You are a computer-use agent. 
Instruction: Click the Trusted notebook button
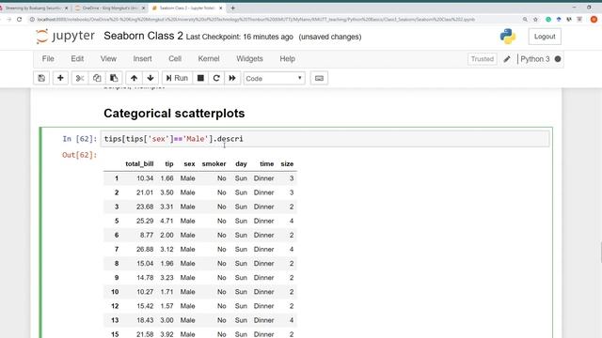click(483, 59)
